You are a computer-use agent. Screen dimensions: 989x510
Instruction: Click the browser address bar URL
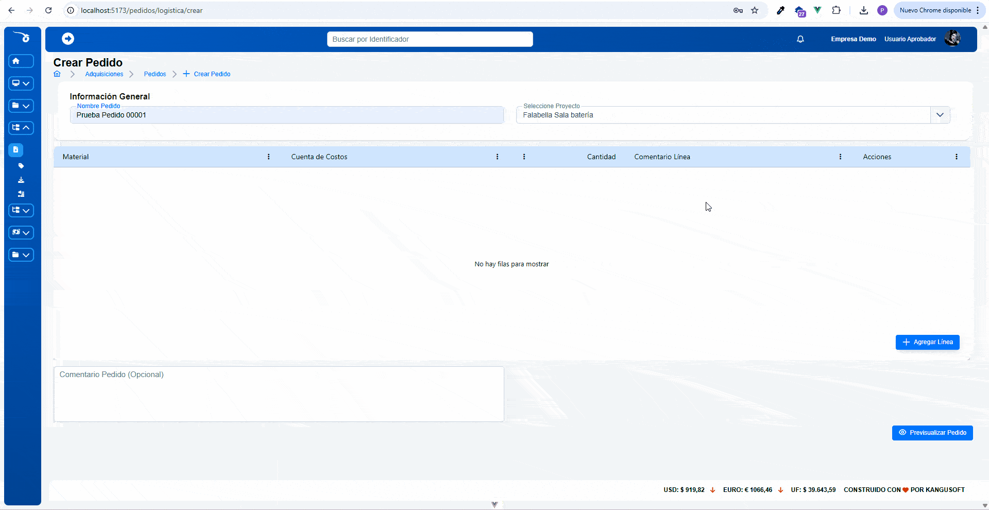142,10
